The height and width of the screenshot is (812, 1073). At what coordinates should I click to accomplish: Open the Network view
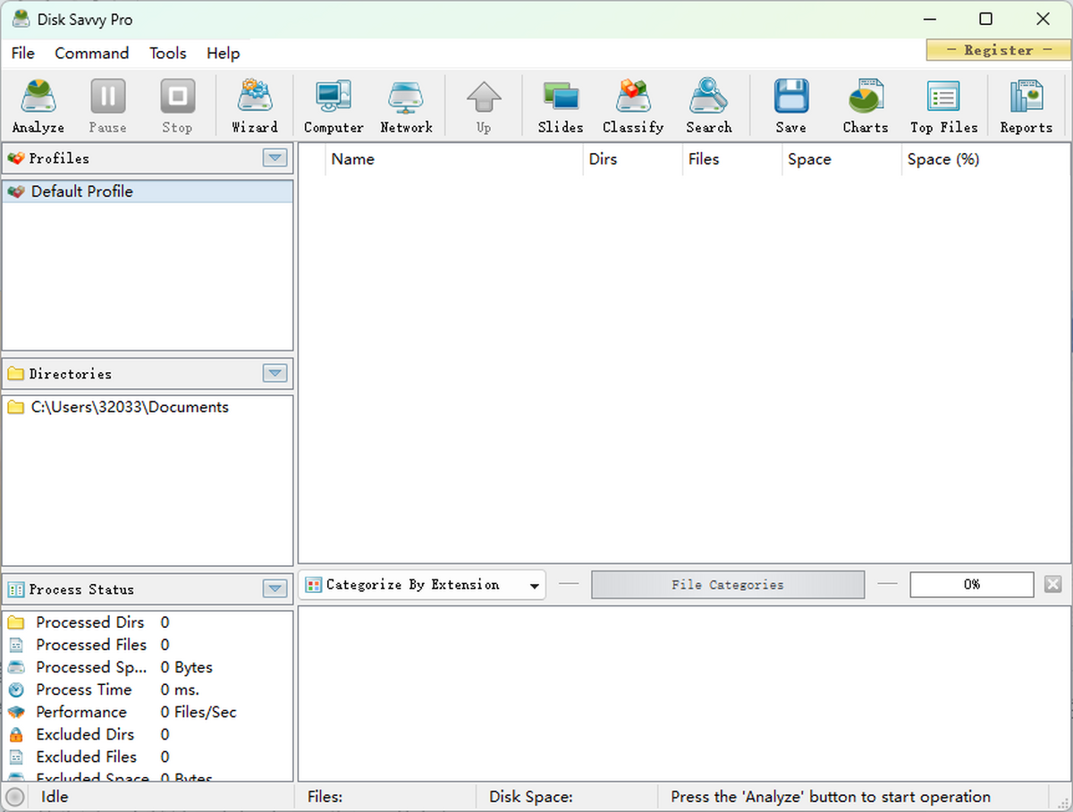click(x=406, y=103)
